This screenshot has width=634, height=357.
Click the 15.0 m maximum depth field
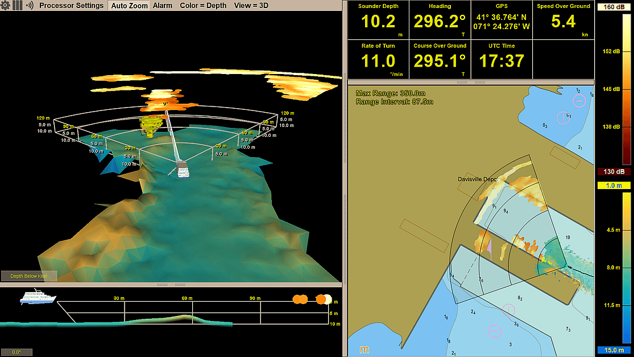[x=614, y=350]
